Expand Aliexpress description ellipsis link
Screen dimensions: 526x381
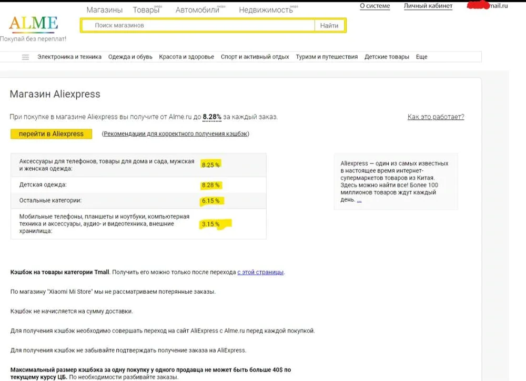coord(359,200)
